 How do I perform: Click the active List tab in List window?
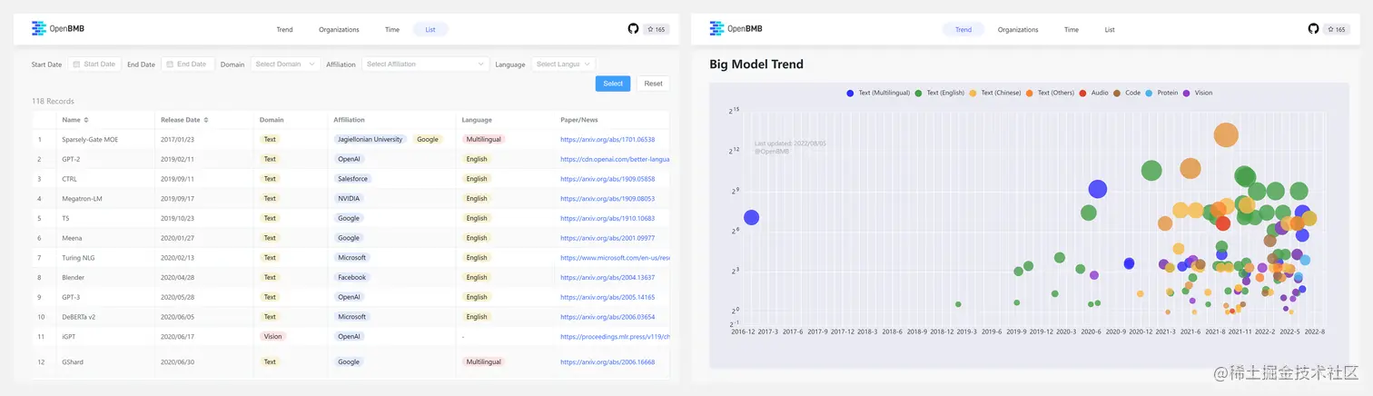(x=430, y=29)
